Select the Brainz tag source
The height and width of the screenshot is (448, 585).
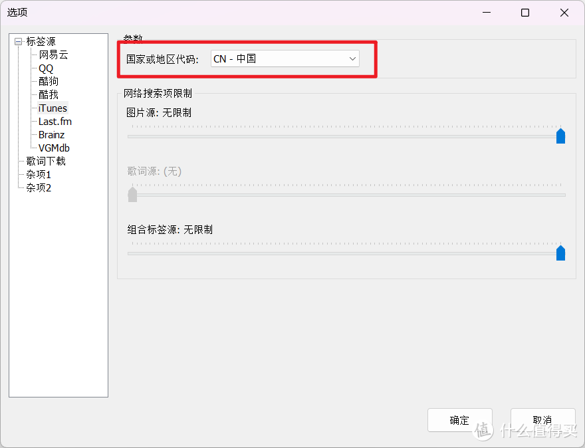[x=51, y=134]
